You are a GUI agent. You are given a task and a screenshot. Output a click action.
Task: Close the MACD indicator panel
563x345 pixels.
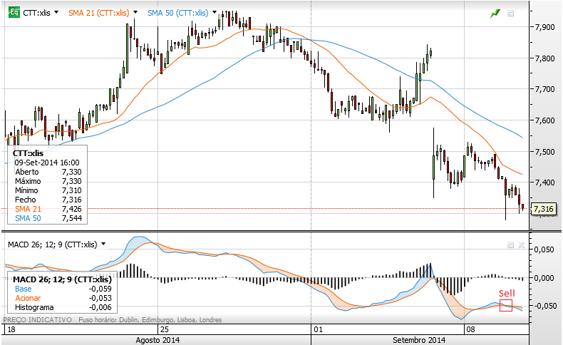click(x=521, y=244)
